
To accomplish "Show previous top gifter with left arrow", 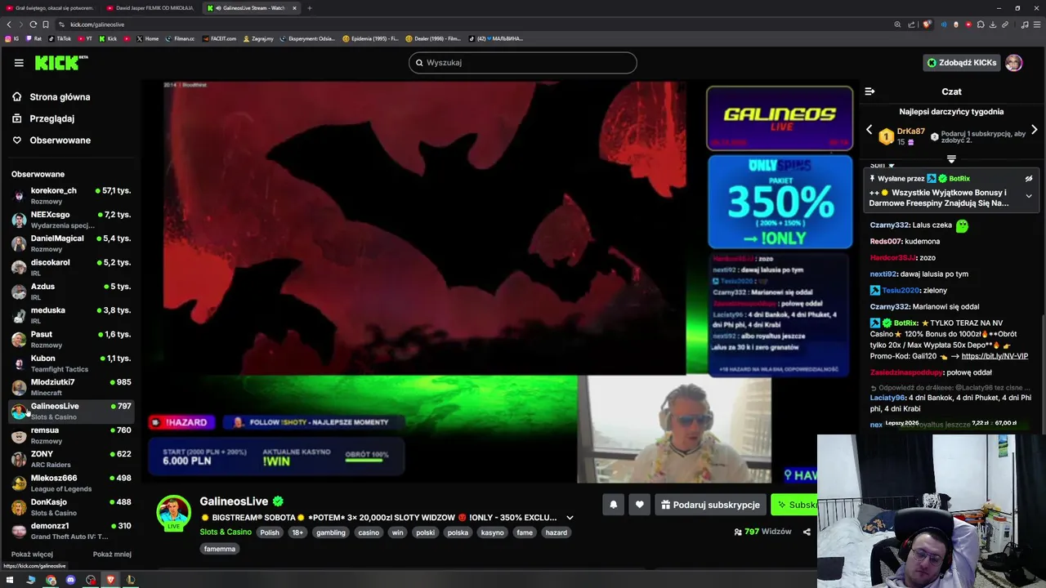I will (869, 130).
